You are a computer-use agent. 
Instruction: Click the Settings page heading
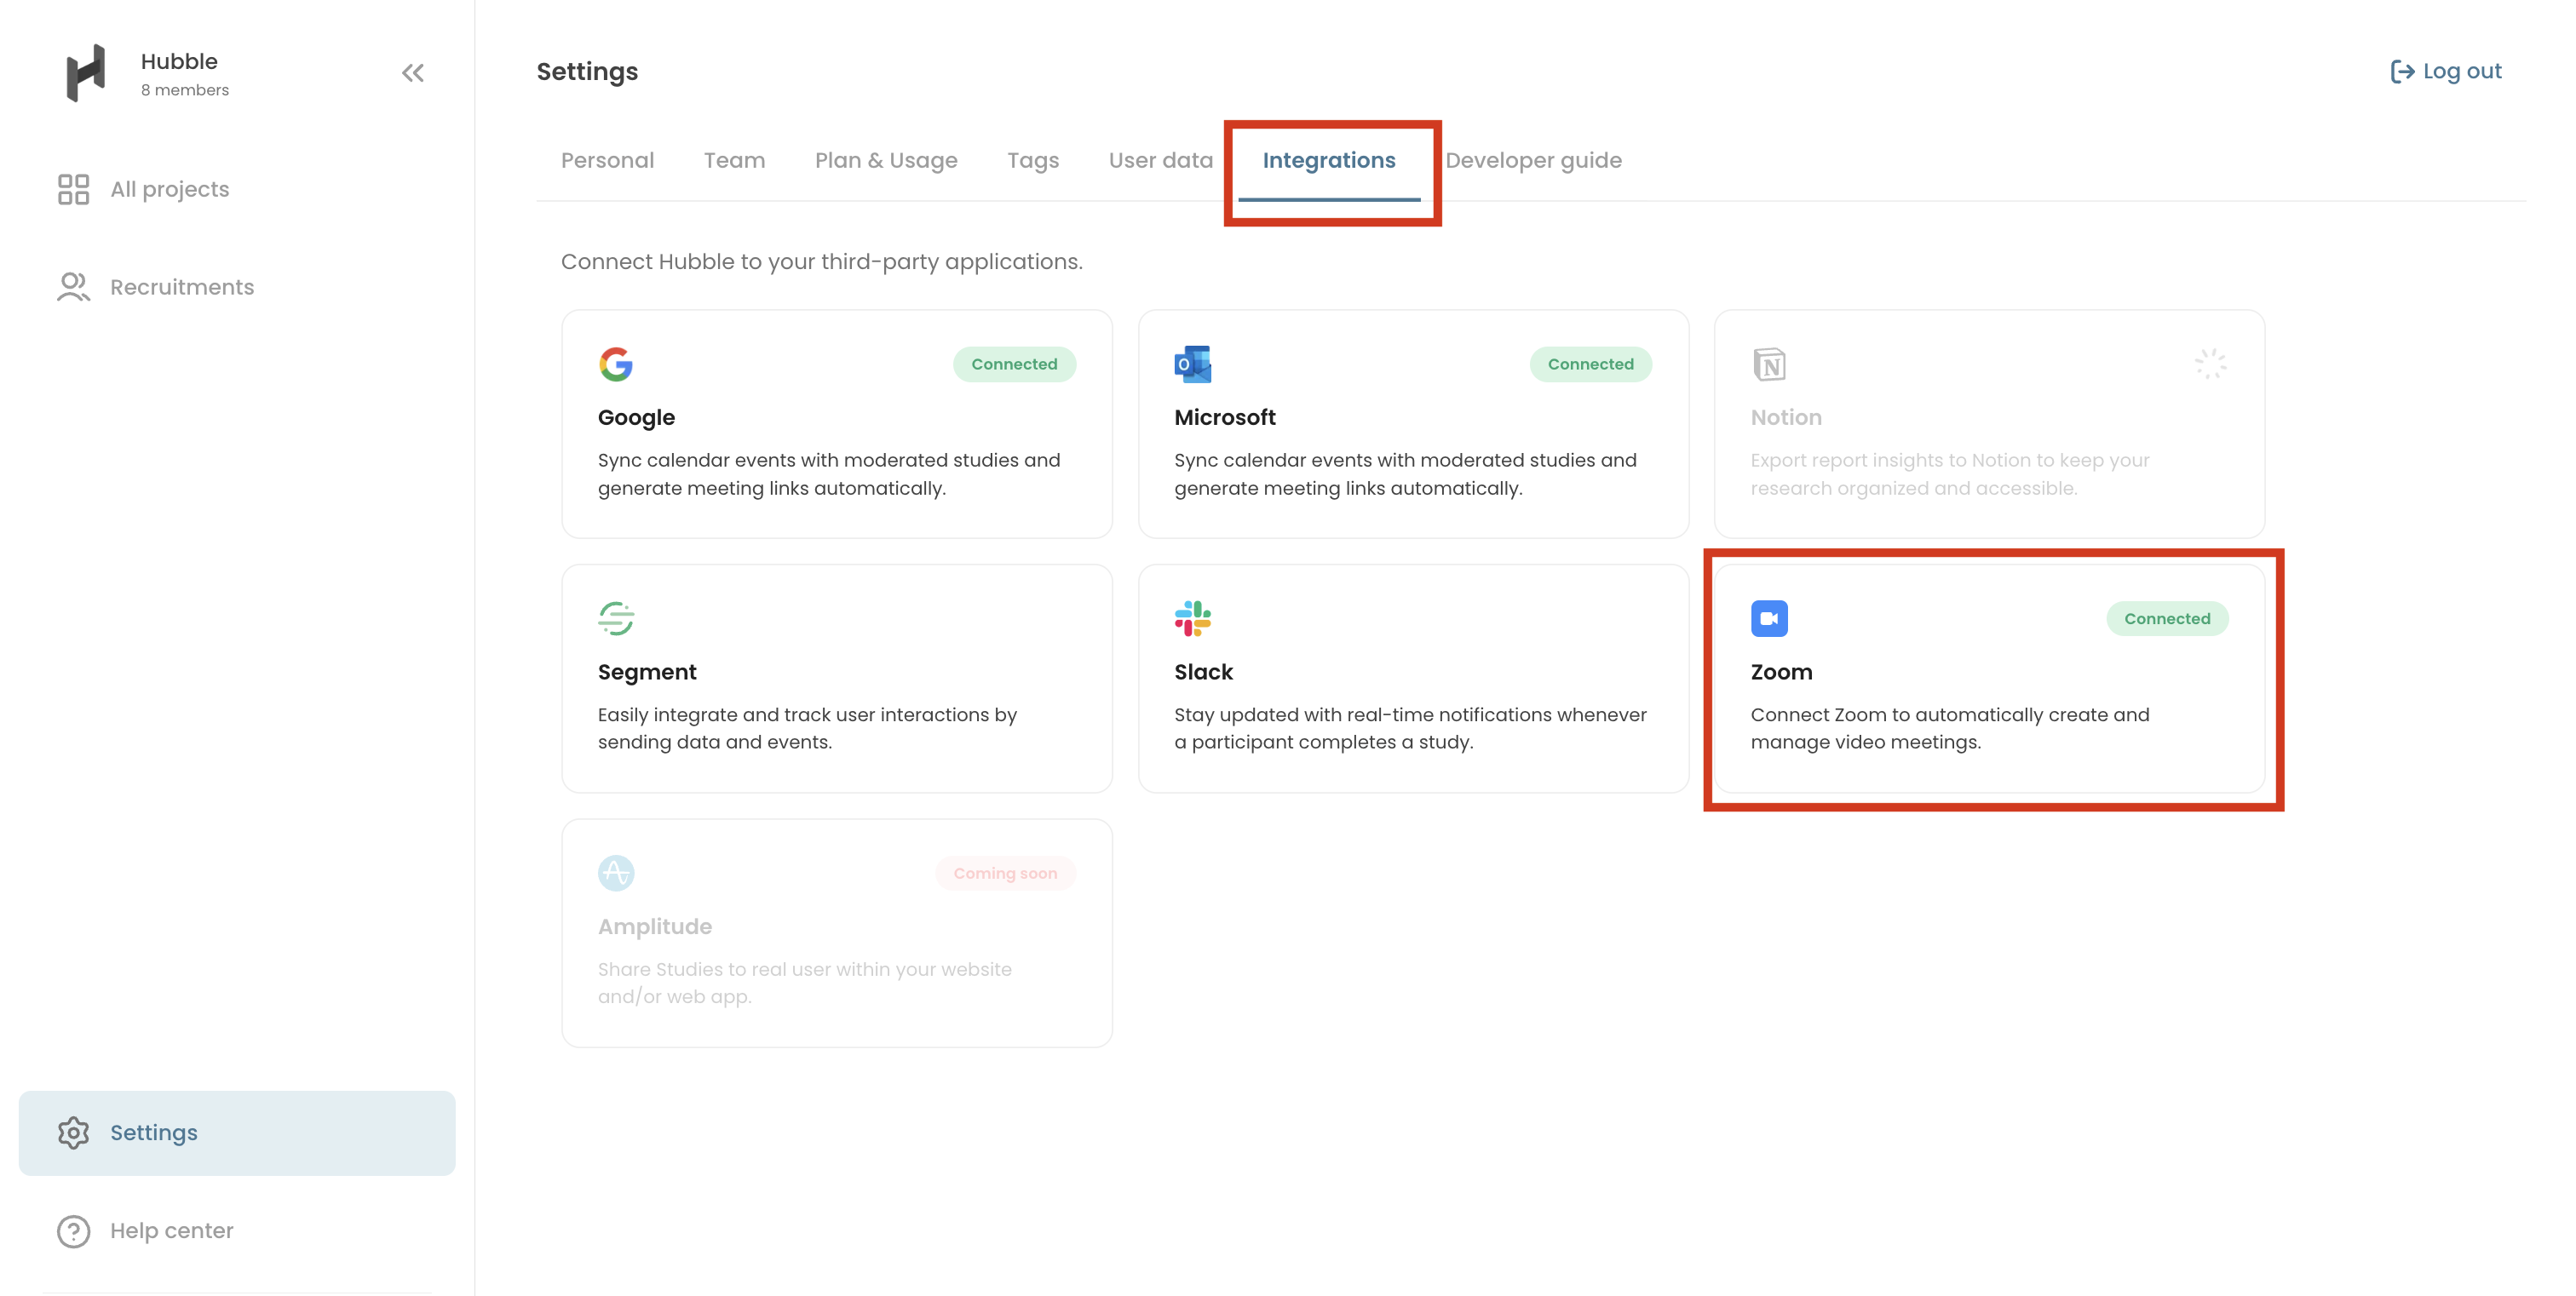coord(587,72)
